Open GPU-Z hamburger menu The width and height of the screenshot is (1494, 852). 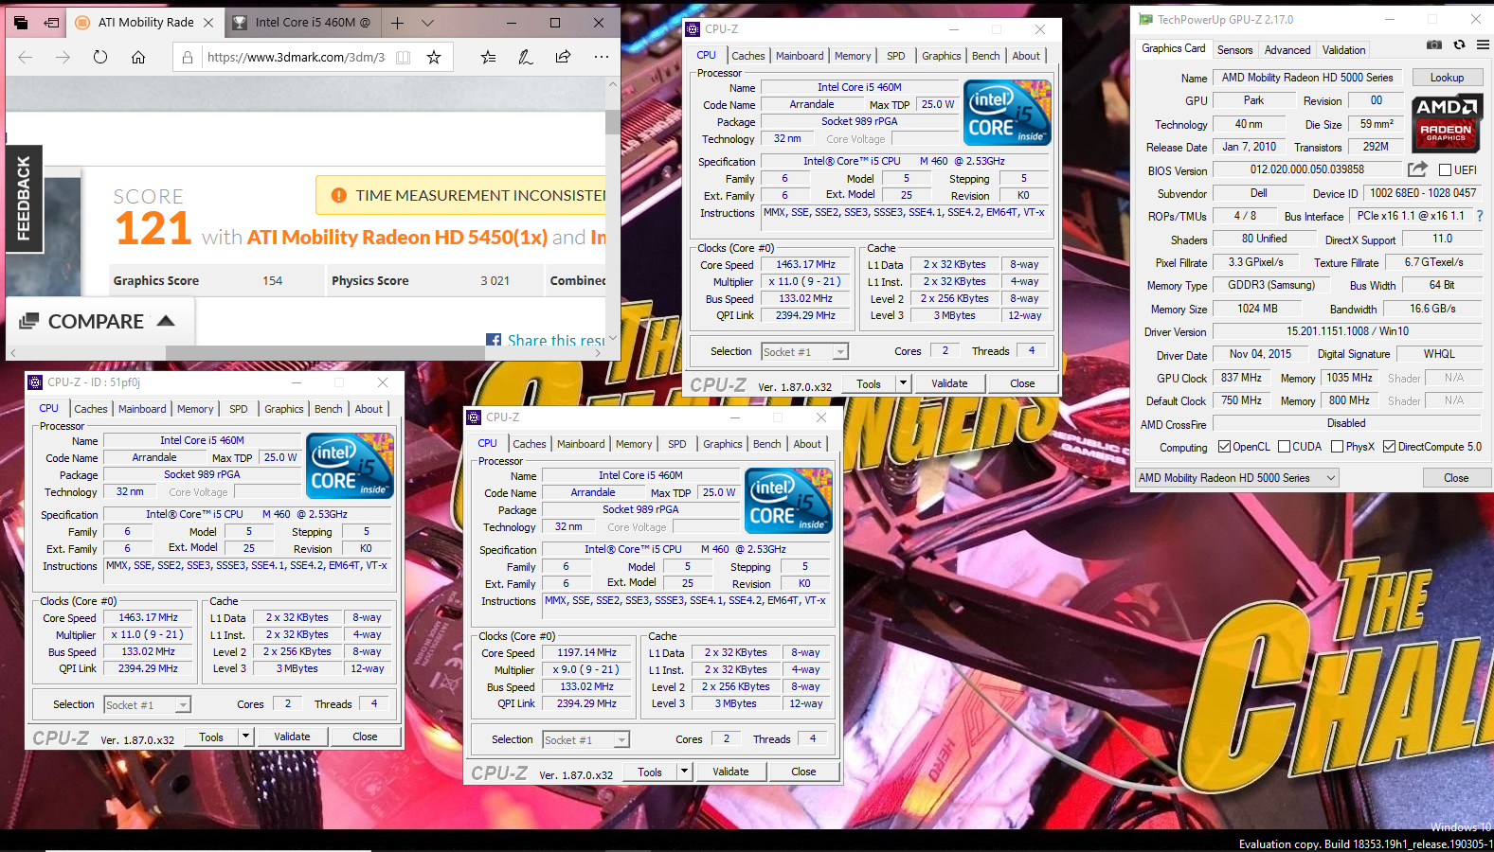coord(1484,44)
